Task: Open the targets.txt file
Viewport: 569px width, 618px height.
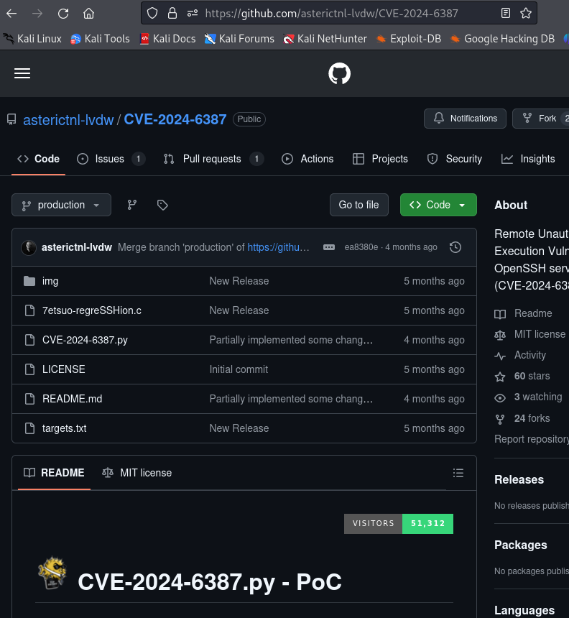Action: click(64, 428)
